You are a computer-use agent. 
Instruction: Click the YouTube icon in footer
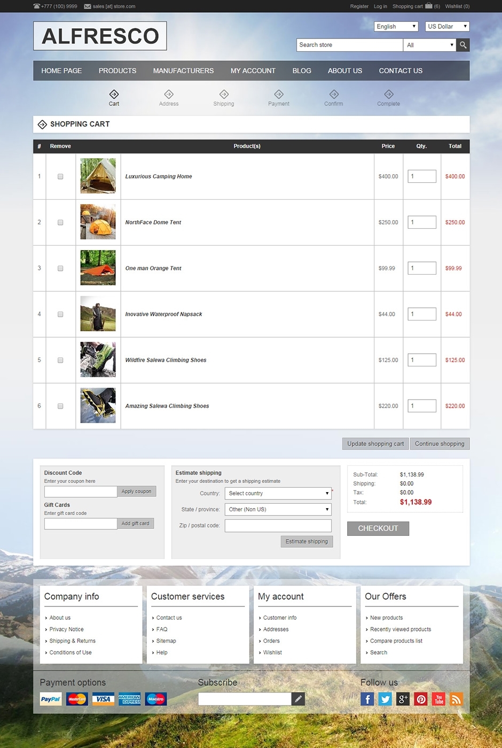tap(439, 699)
